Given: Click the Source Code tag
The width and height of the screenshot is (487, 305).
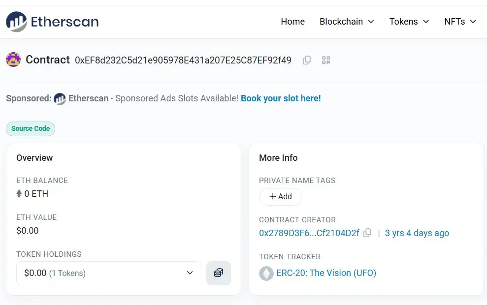Looking at the screenshot, I should tap(31, 128).
